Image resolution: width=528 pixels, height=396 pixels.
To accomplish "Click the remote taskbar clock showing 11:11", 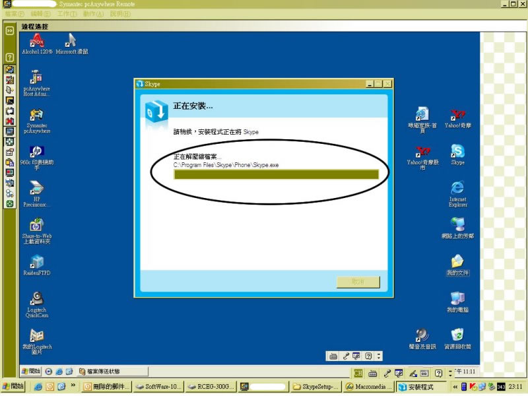I will tap(465, 372).
